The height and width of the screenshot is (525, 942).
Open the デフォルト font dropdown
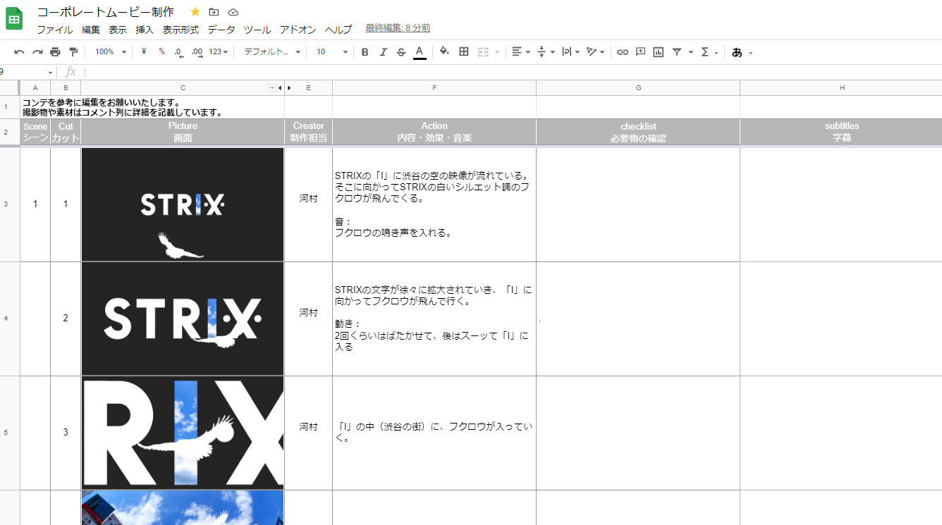[x=272, y=52]
